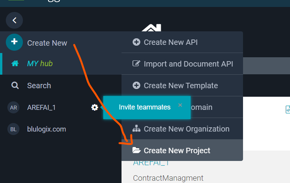This screenshot has width=290, height=183.
Task: Click the Create New plus icon
Action: pyautogui.click(x=14, y=43)
